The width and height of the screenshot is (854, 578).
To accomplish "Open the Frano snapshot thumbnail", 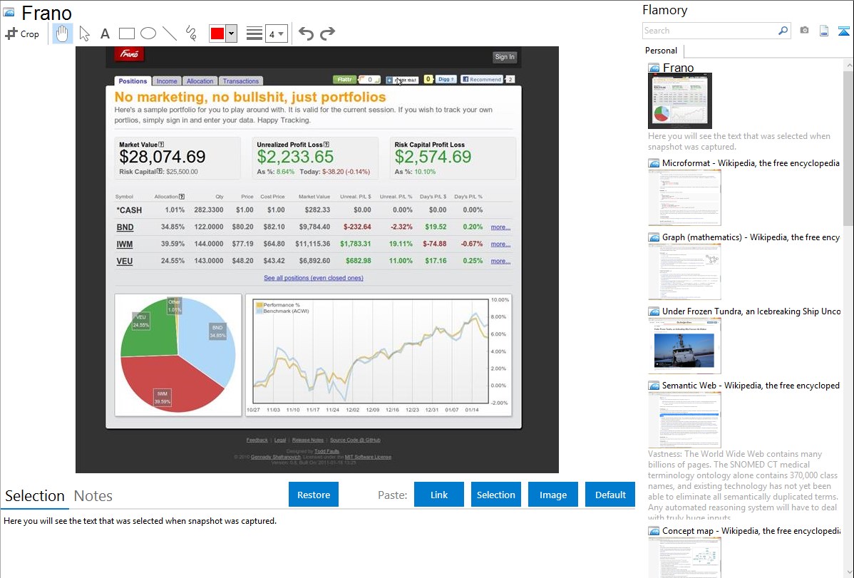I will [x=680, y=100].
